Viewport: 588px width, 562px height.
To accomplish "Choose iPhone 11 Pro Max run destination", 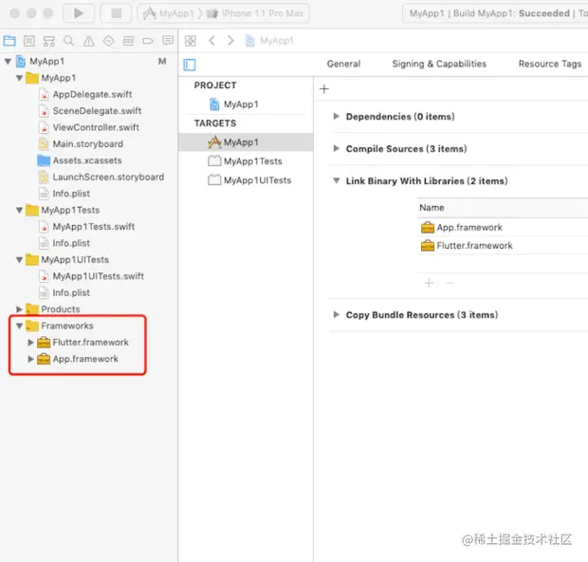I will (256, 13).
